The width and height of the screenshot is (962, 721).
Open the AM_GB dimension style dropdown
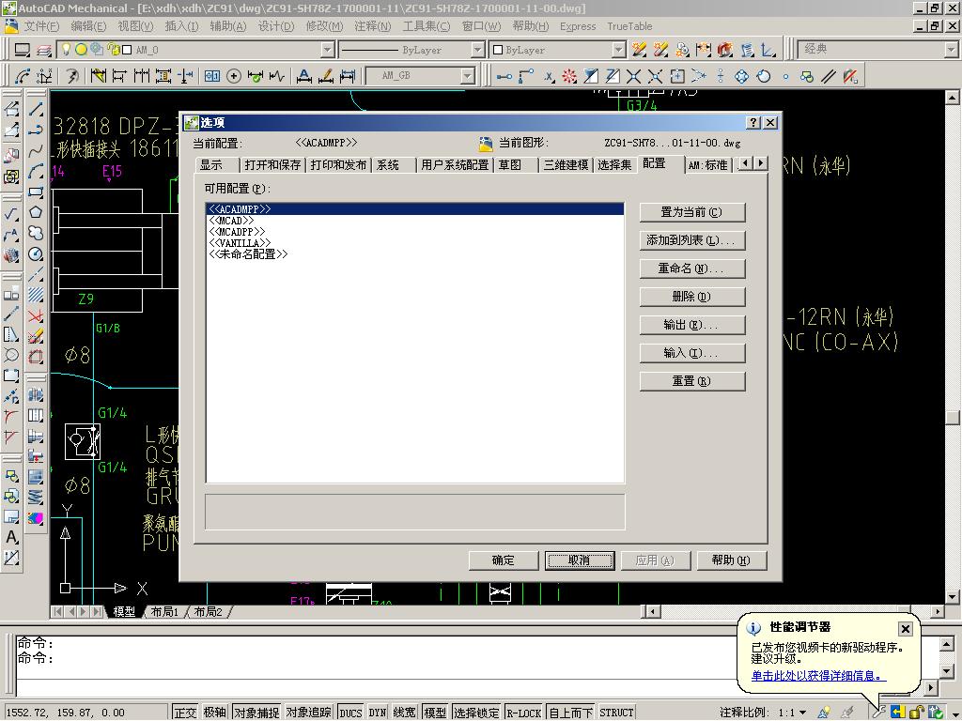(x=468, y=76)
